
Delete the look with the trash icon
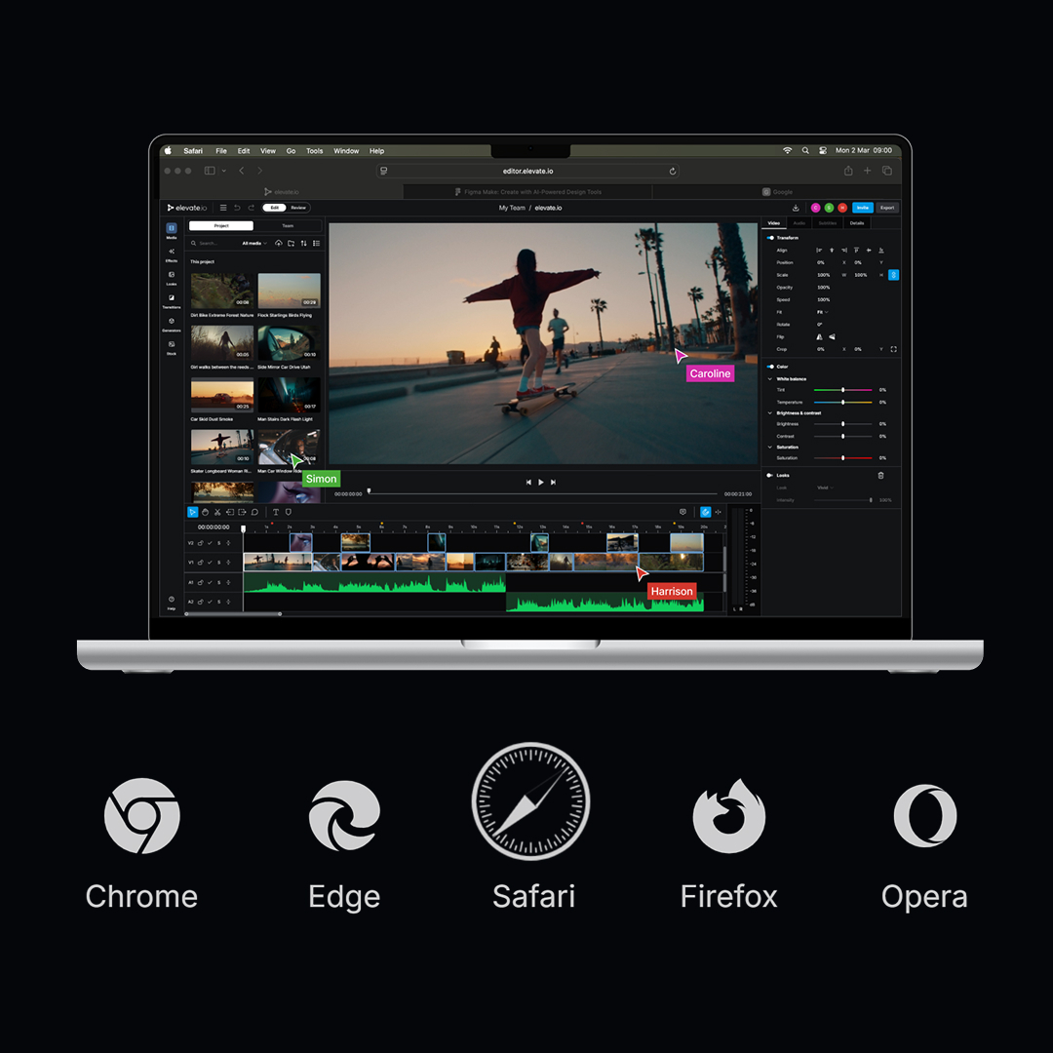881,476
